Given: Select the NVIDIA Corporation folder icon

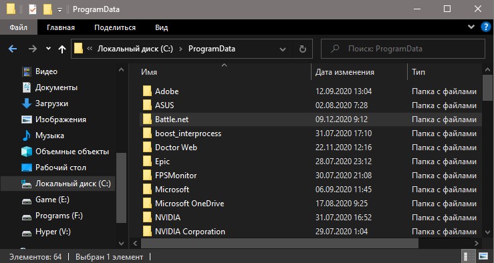Looking at the screenshot, I should pyautogui.click(x=147, y=232).
